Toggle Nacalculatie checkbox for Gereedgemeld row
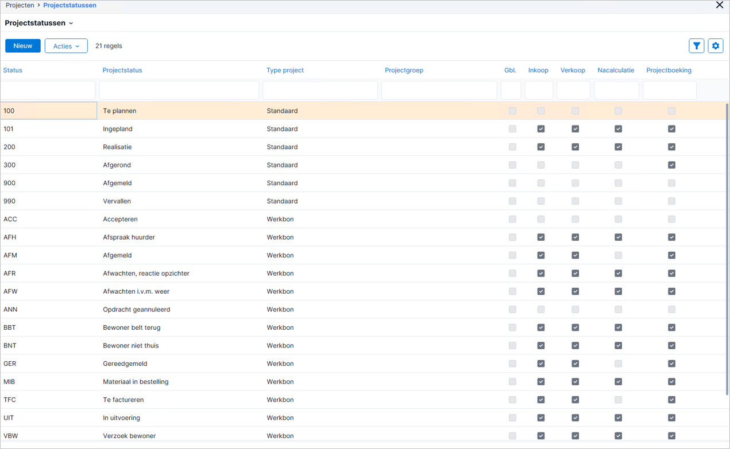This screenshot has width=730, height=449. (618, 364)
